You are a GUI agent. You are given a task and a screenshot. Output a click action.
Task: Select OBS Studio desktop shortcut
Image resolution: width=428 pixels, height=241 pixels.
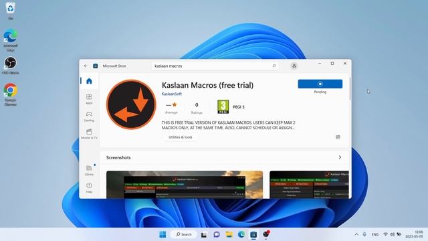pyautogui.click(x=11, y=66)
